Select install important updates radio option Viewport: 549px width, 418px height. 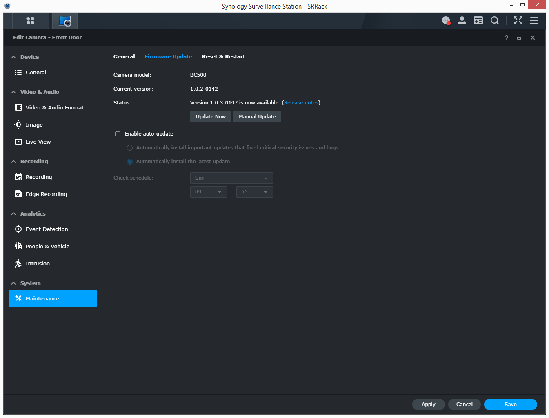[x=130, y=148]
